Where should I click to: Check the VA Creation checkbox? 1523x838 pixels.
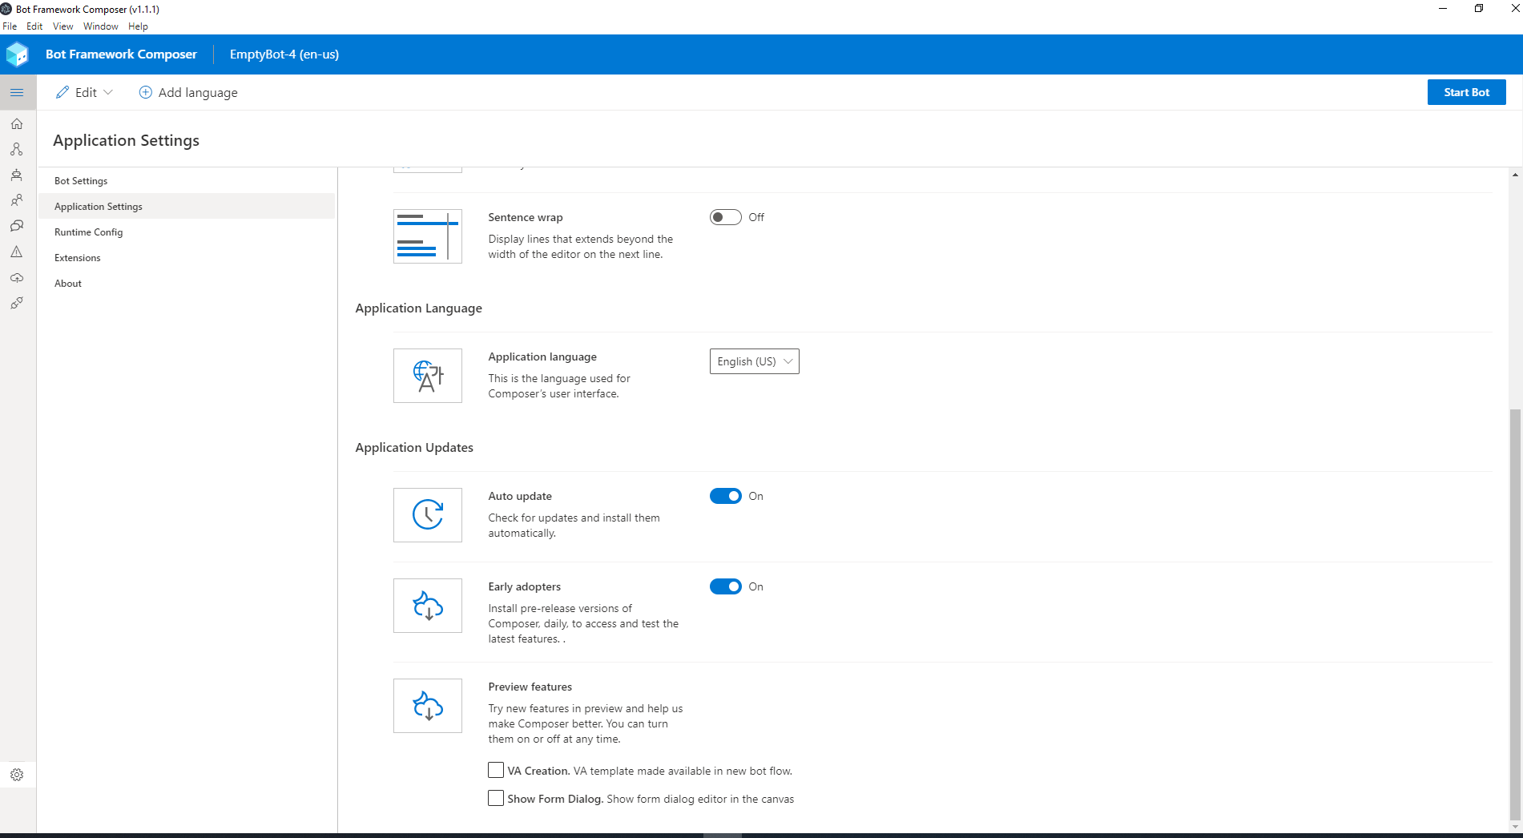(x=496, y=770)
